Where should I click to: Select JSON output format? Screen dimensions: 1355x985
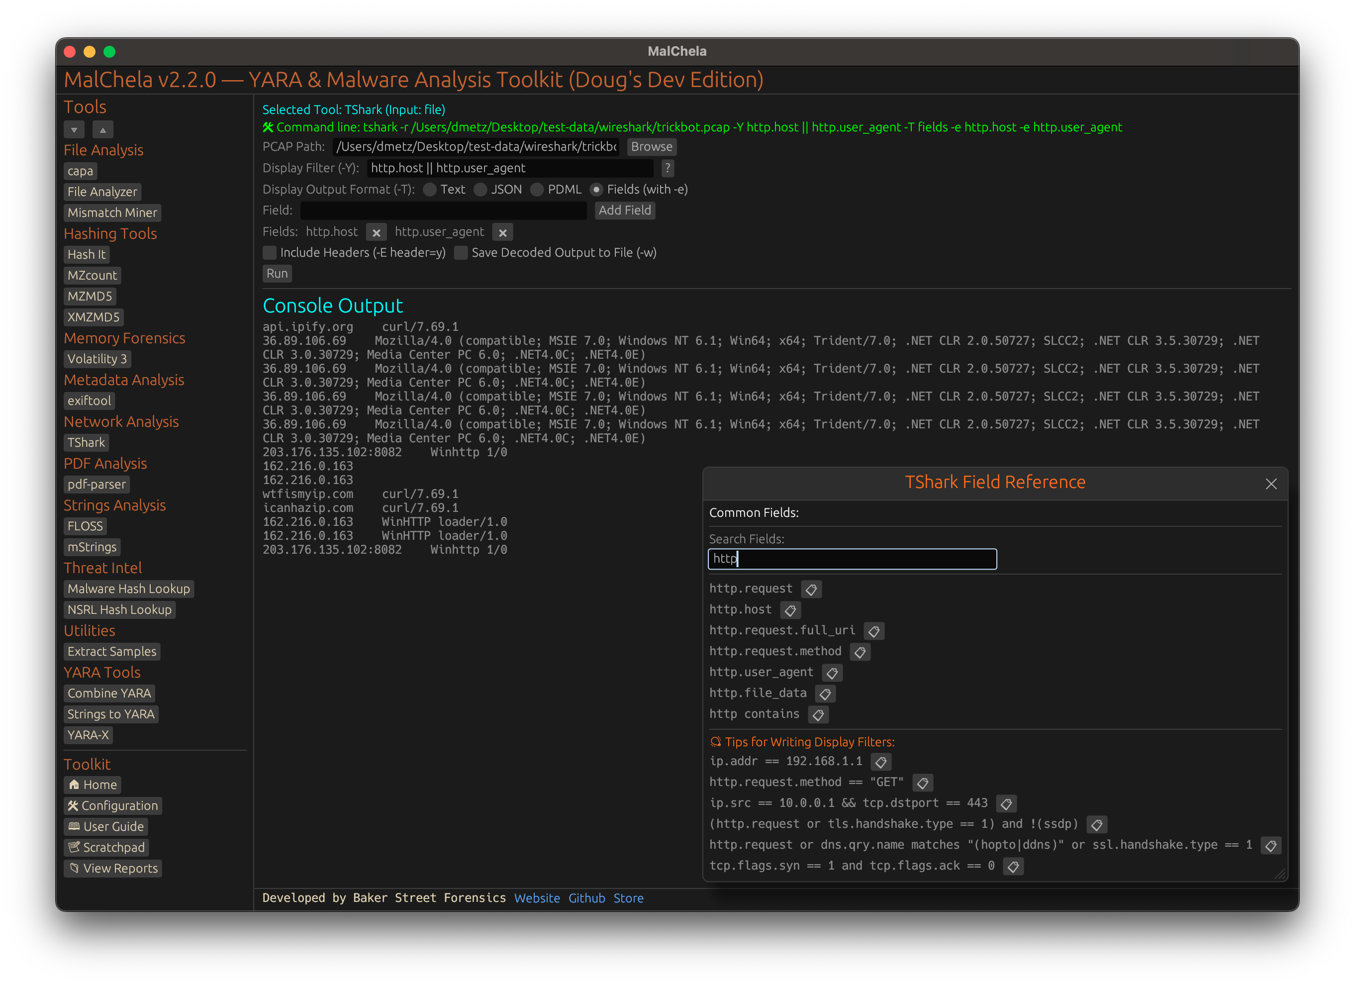(498, 190)
